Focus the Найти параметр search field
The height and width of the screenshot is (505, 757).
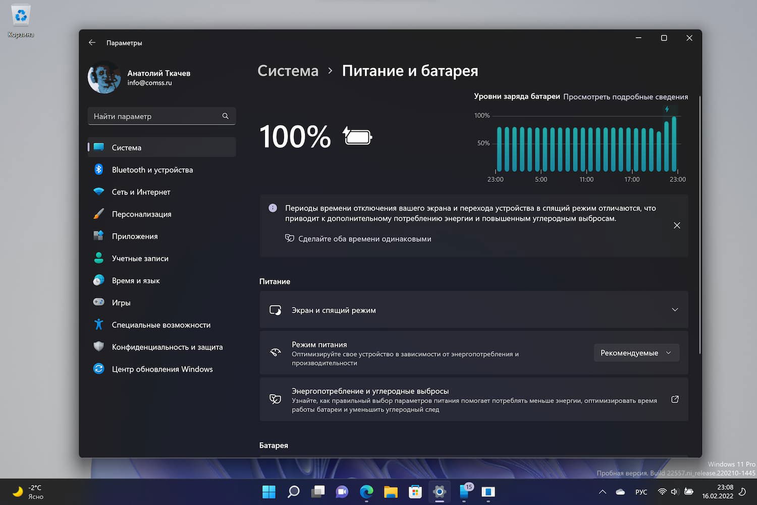pyautogui.click(x=161, y=116)
